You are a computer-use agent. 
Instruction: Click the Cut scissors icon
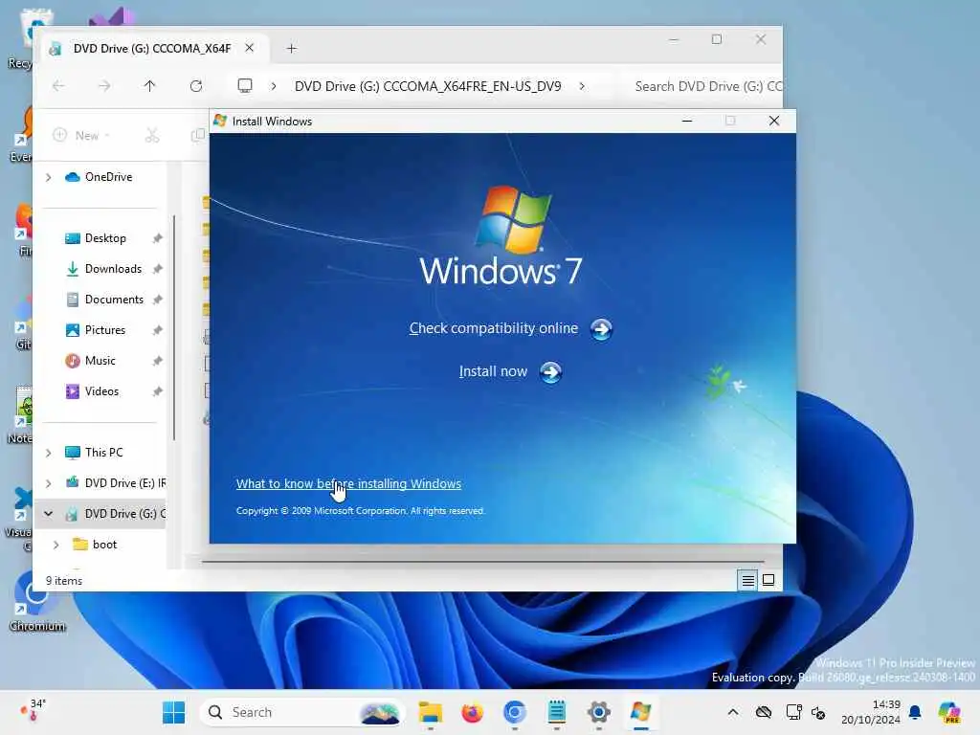pos(152,135)
